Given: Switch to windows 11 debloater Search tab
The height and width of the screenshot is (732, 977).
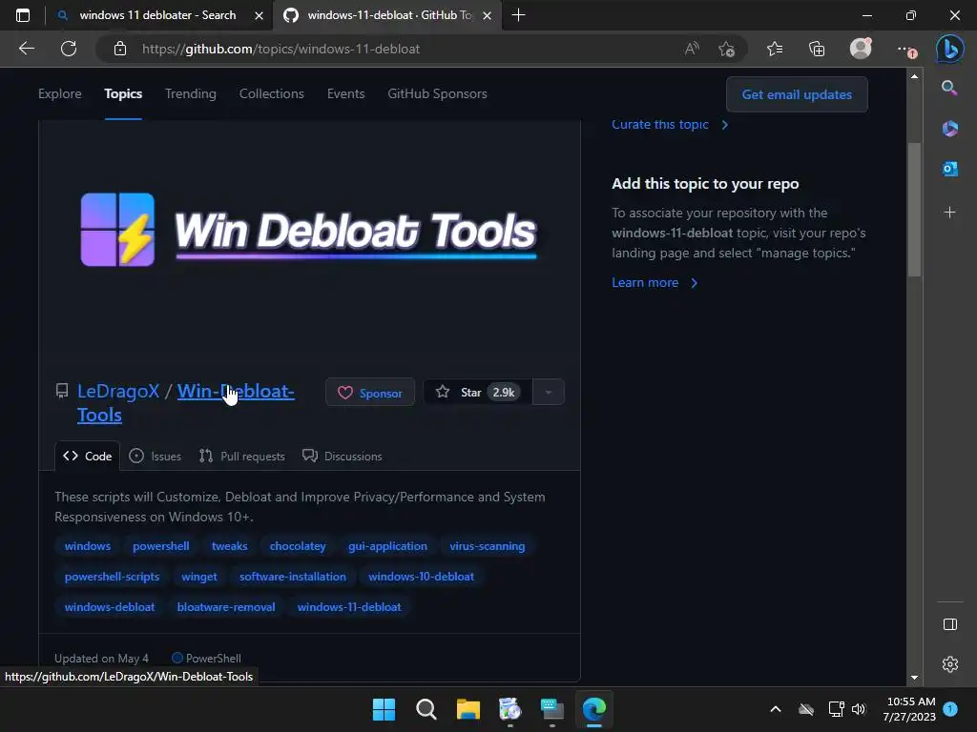Looking at the screenshot, I should click(x=157, y=15).
